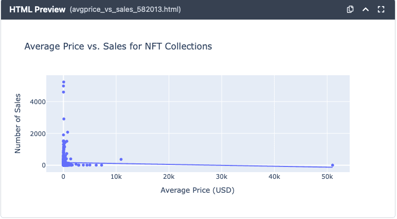Collapse the HTML Preview panel

click(366, 9)
